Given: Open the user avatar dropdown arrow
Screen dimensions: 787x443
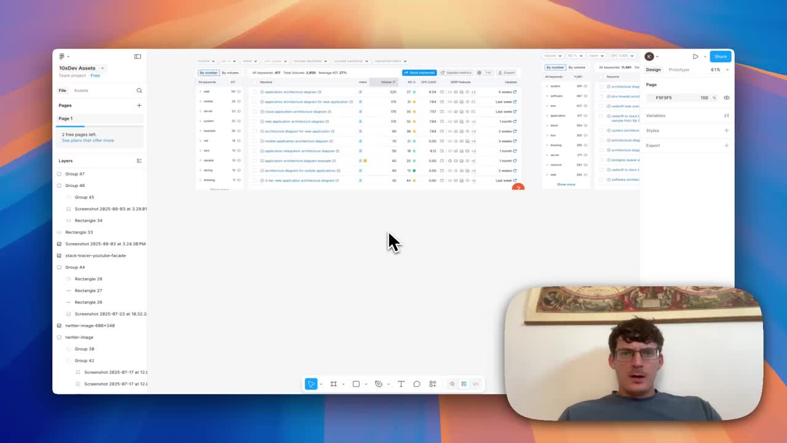Looking at the screenshot, I should [657, 57].
